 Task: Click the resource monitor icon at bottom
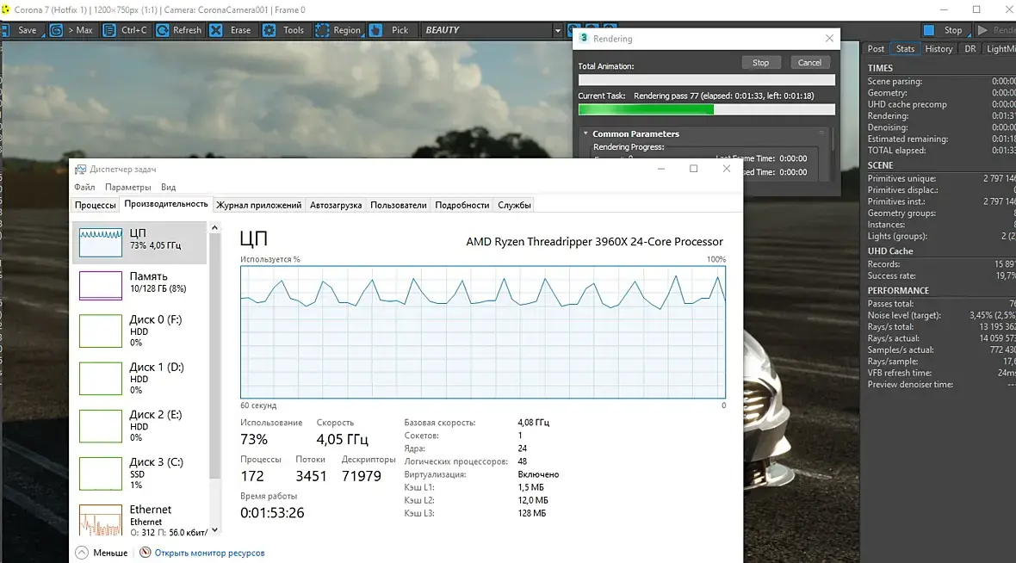click(x=146, y=553)
